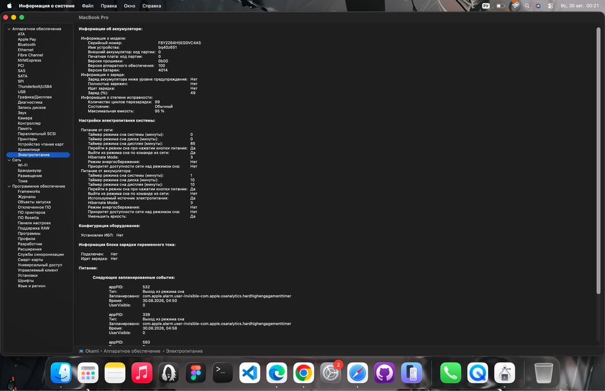Activate Siri from the menu bar

[x=538, y=6]
